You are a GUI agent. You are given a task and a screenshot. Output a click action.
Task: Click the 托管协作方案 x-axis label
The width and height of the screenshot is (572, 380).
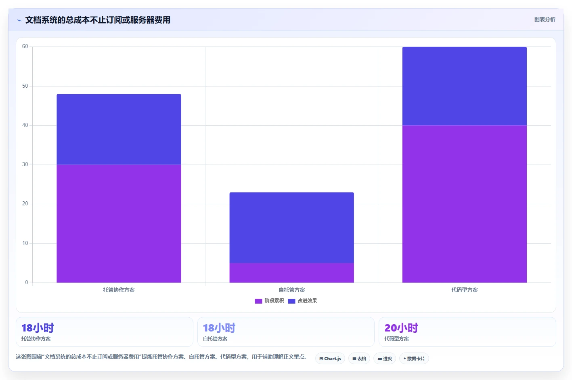tap(119, 290)
